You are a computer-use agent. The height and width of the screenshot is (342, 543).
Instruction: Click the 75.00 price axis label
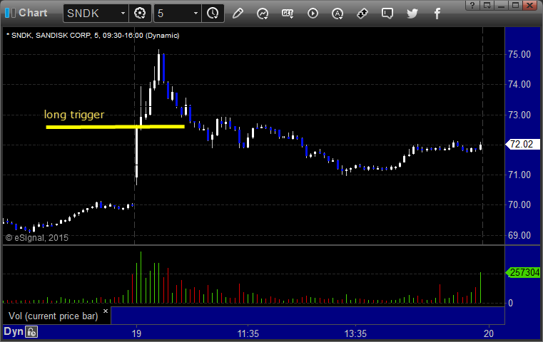pos(519,54)
